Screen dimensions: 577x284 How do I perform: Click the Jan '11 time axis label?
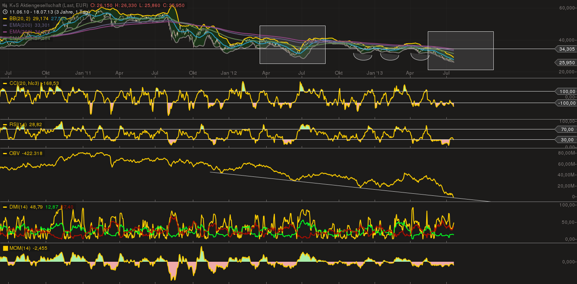click(x=84, y=73)
